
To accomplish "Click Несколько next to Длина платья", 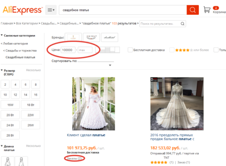I will coord(33,146).
